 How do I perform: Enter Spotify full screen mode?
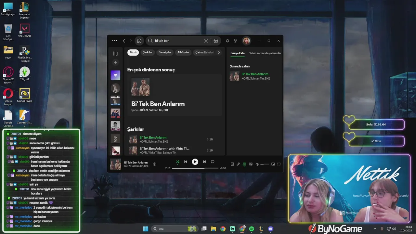click(279, 164)
